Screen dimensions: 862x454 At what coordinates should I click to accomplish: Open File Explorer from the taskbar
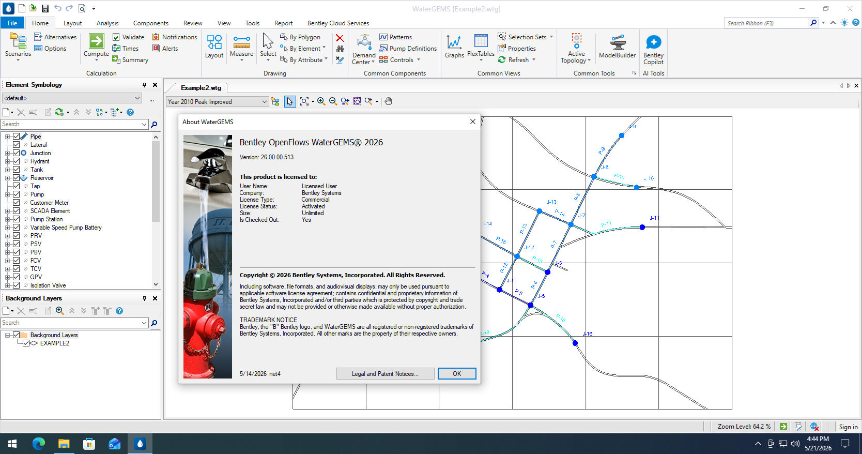coord(64,444)
